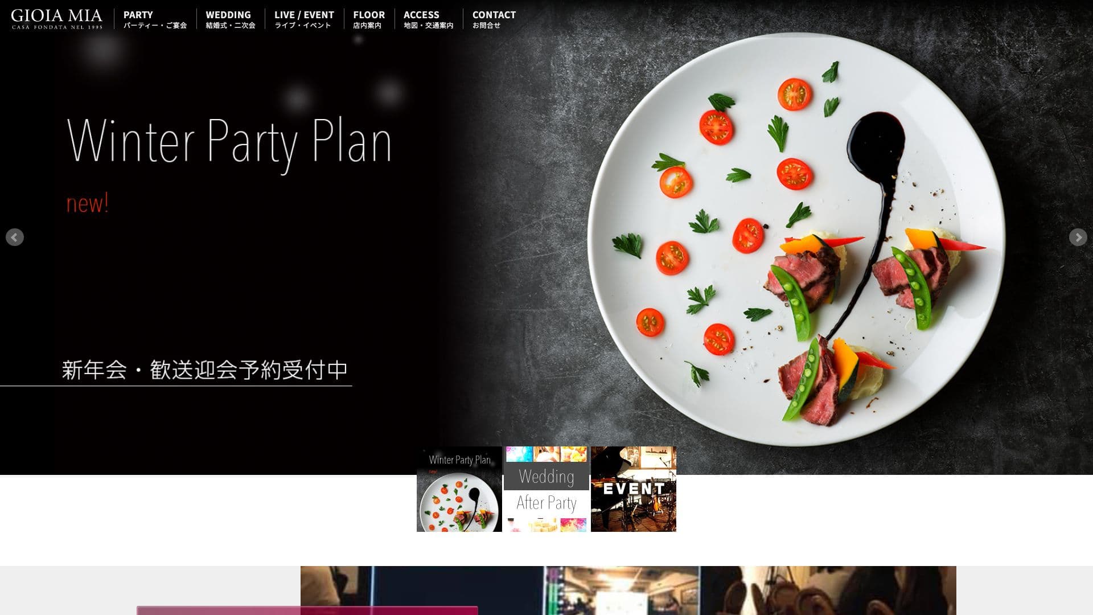Open the LIVE / EVENT menu

point(304,19)
